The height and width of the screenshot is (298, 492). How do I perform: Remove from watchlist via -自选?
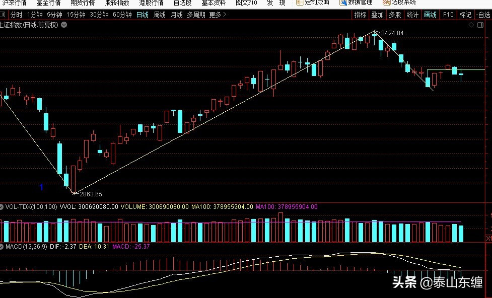483,15
